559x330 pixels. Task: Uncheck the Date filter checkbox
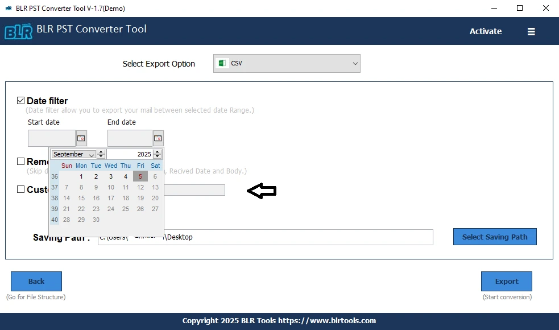(20, 101)
